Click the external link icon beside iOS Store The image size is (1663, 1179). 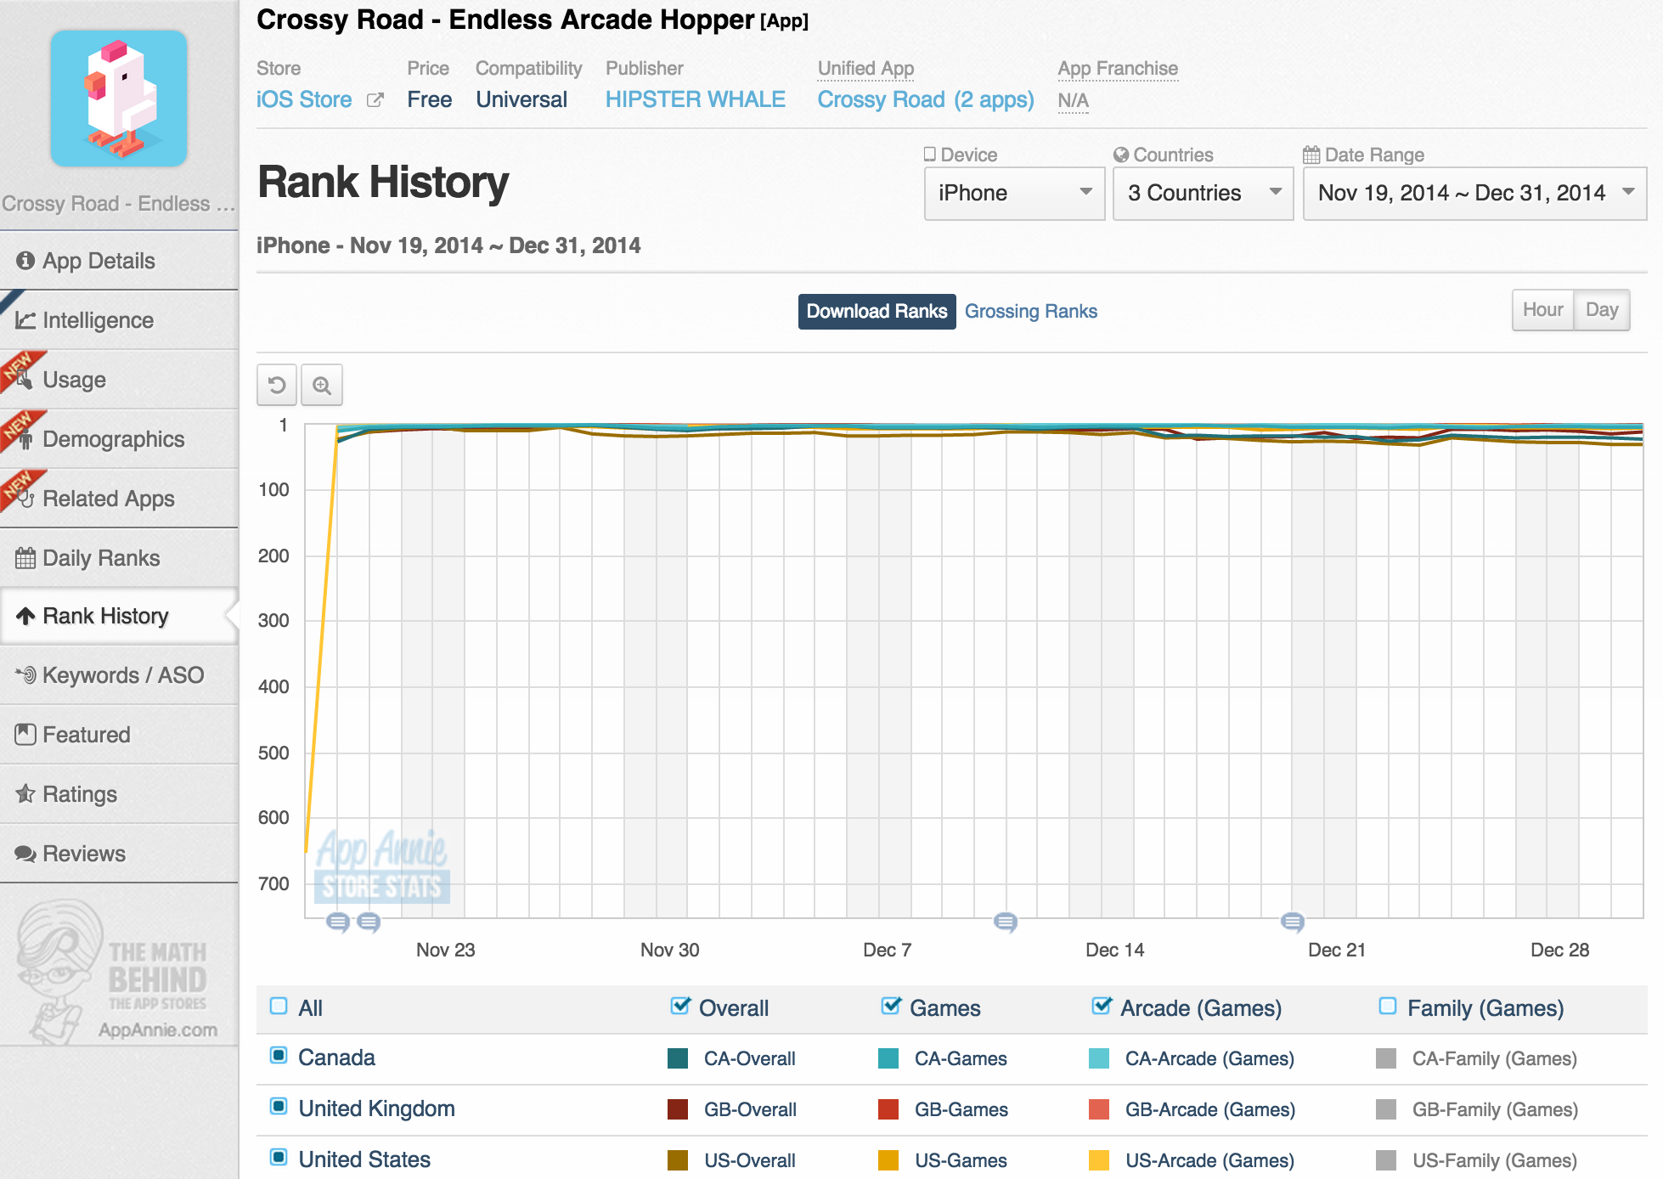[375, 100]
